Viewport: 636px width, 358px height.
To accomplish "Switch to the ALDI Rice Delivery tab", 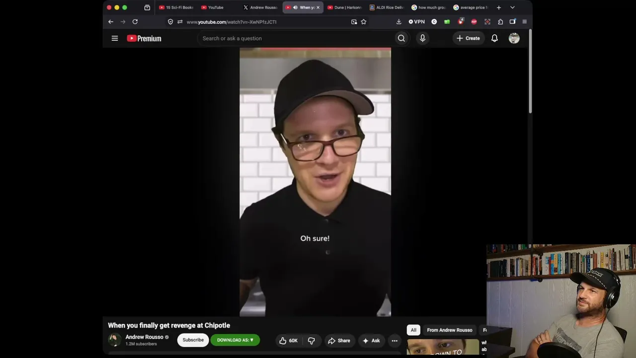I will tap(387, 7).
